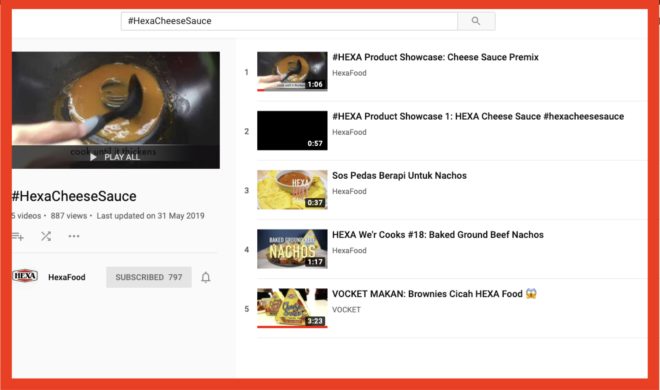Open title 'Sos Pedas Berapi Untuk Nachos'

pyautogui.click(x=399, y=176)
